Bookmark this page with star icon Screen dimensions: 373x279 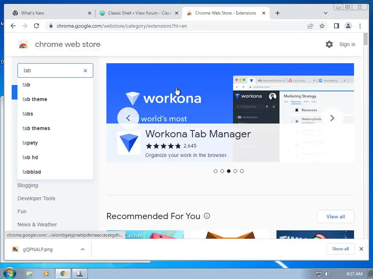[322, 26]
